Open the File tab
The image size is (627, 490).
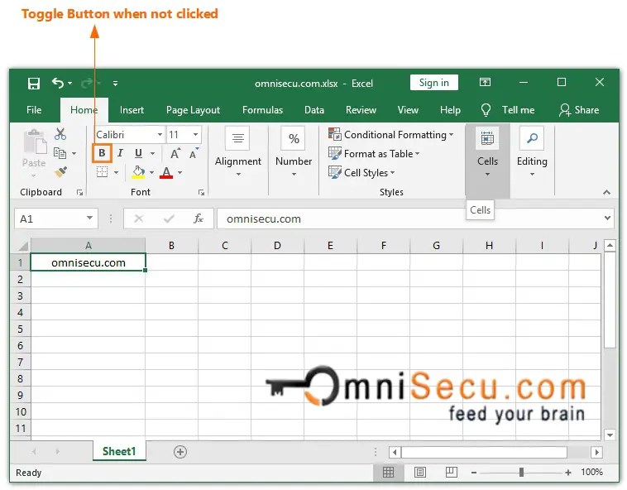(34, 110)
